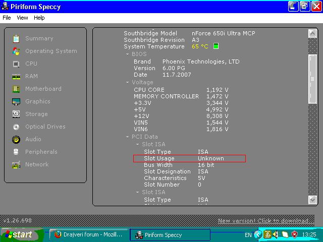This screenshot has width=323, height=242.
Task: Click the Slot Number 0 row
Action: click(x=173, y=185)
